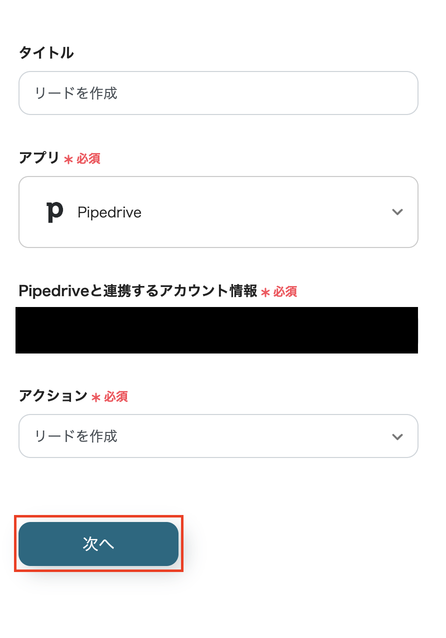The width and height of the screenshot is (446, 638).
Task: Click the red asterisk beside アカウント情報
Action: (x=265, y=292)
